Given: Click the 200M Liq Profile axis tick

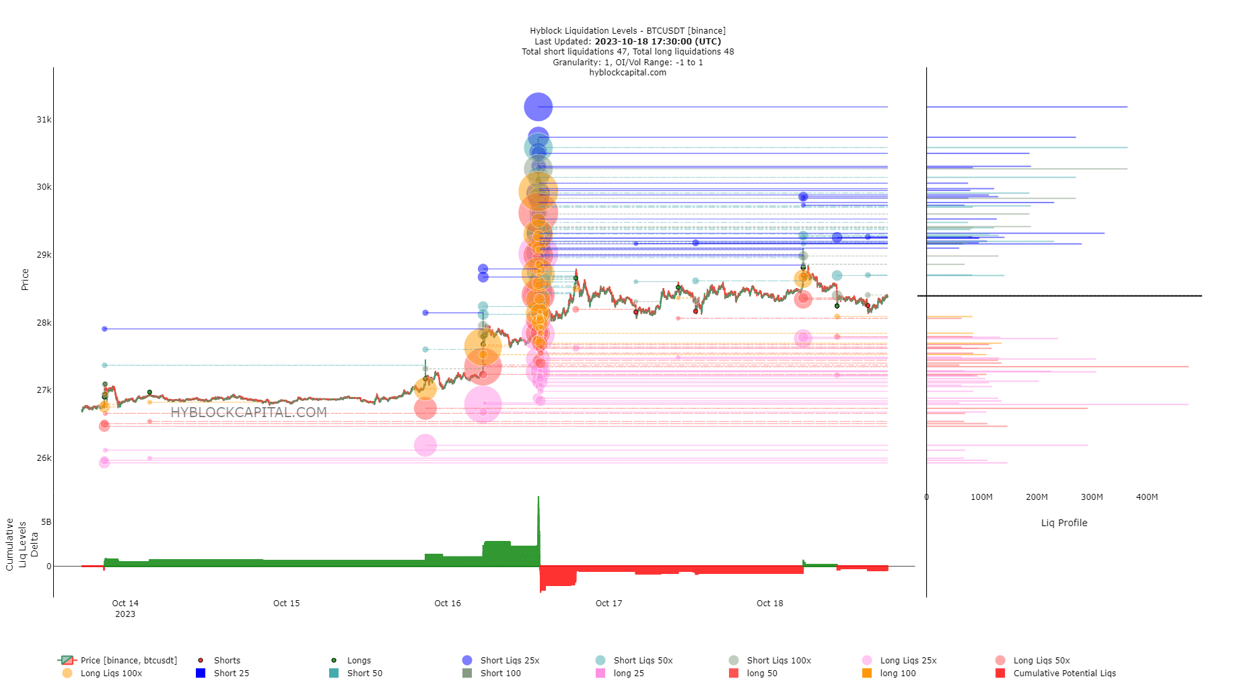Looking at the screenshot, I should [1037, 497].
